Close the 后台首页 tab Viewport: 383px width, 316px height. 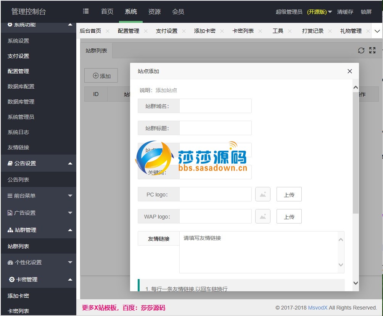(x=108, y=31)
